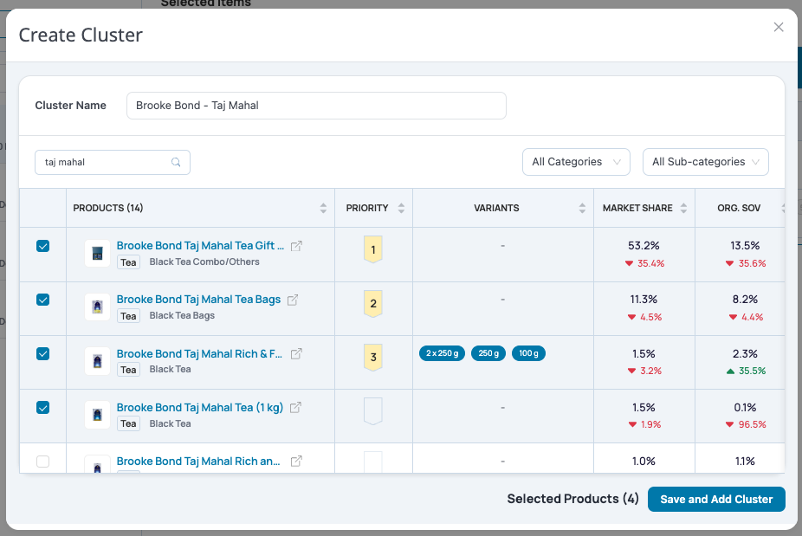Expand the All Sub-categories dropdown

coord(705,162)
